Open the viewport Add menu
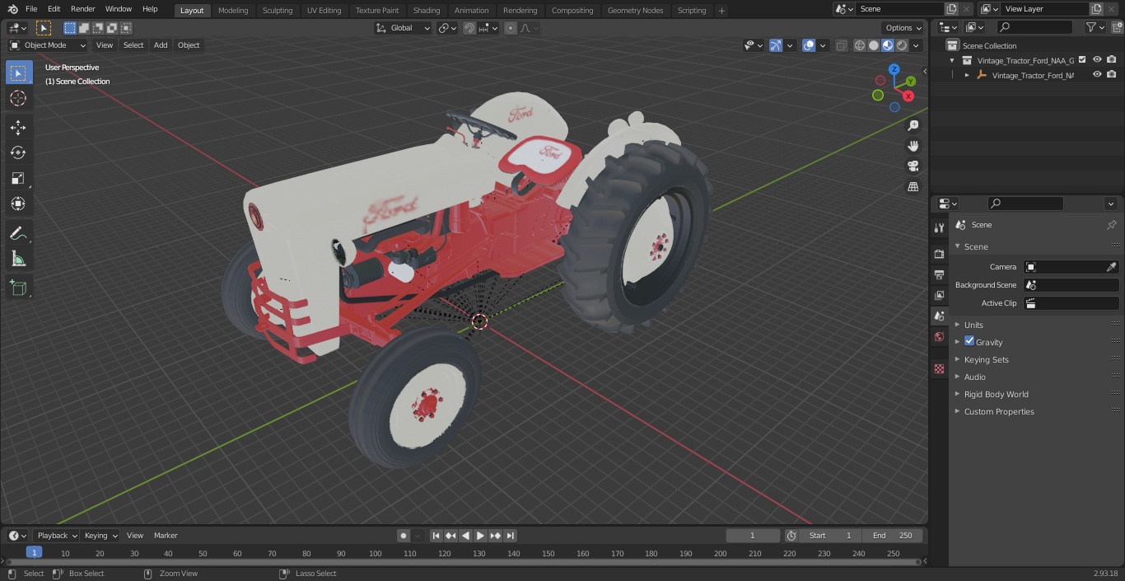Viewport: 1125px width, 581px height. 161,45
